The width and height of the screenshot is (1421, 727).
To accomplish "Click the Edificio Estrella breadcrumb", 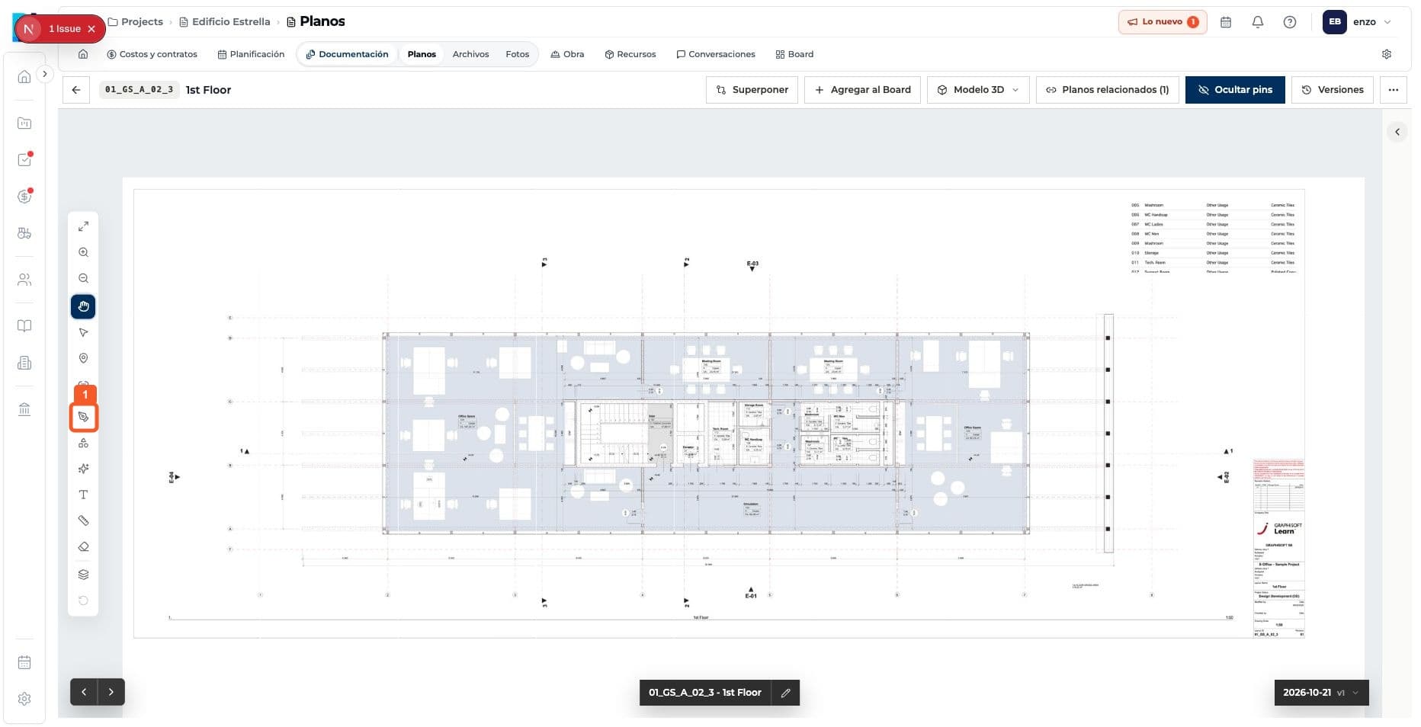I will (225, 22).
